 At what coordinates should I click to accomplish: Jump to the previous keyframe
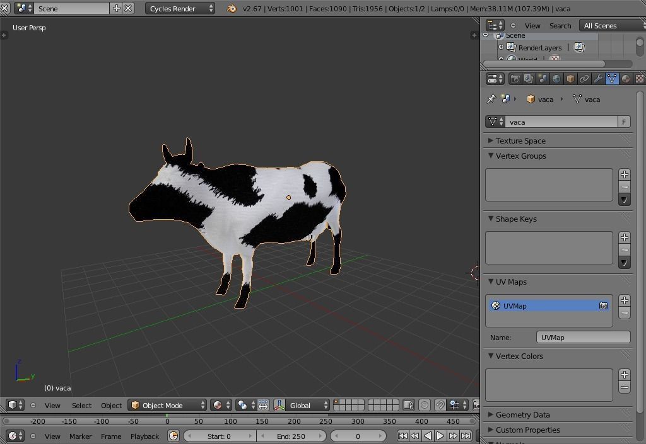coord(415,436)
